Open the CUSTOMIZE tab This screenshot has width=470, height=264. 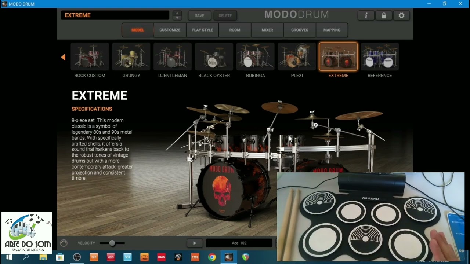coord(170,30)
